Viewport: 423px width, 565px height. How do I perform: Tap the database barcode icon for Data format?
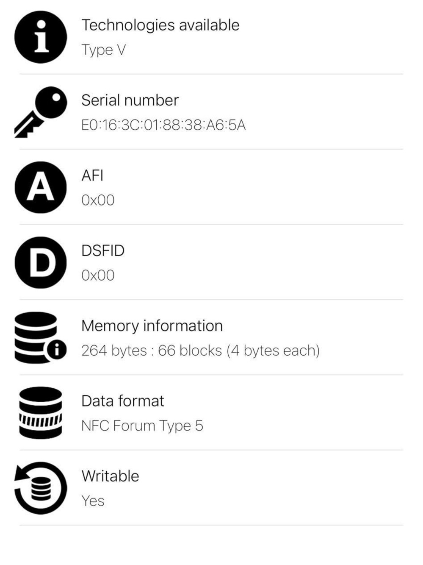[41, 412]
